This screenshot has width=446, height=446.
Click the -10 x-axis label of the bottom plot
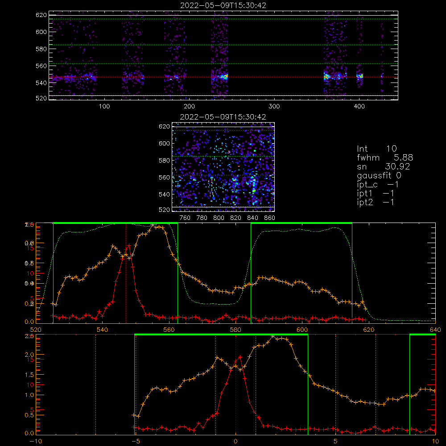(x=36, y=441)
